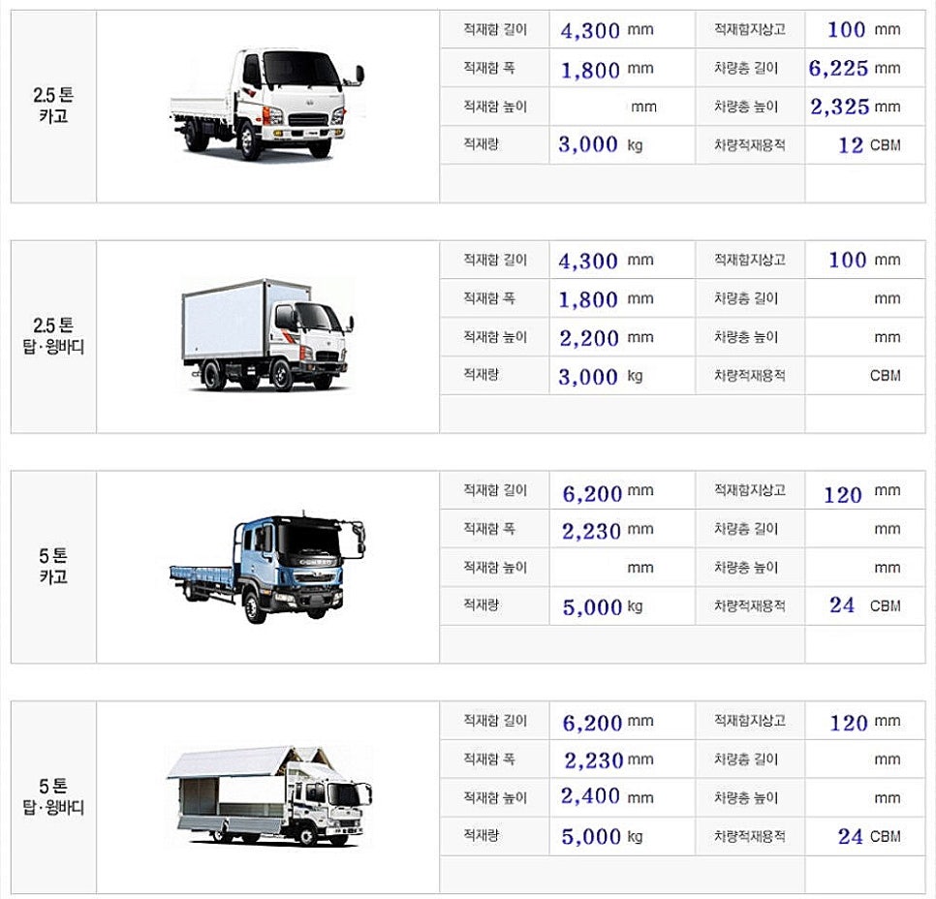Click 5,000 kg load in 5톤 윙바디 table

602,836
